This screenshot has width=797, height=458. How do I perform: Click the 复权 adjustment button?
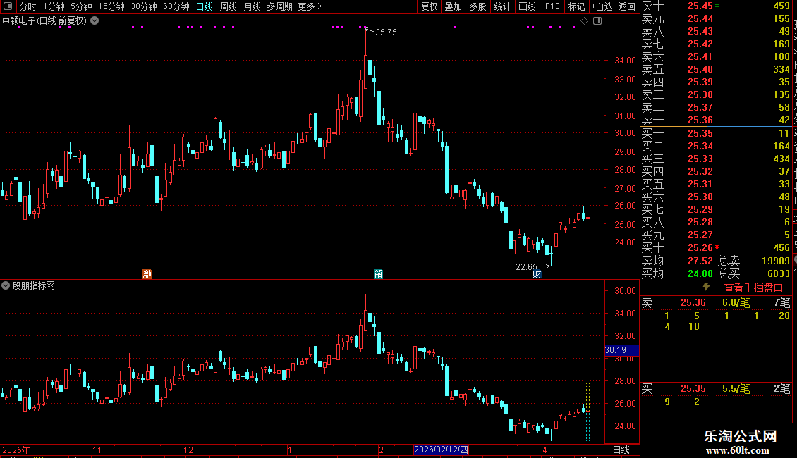click(x=429, y=6)
